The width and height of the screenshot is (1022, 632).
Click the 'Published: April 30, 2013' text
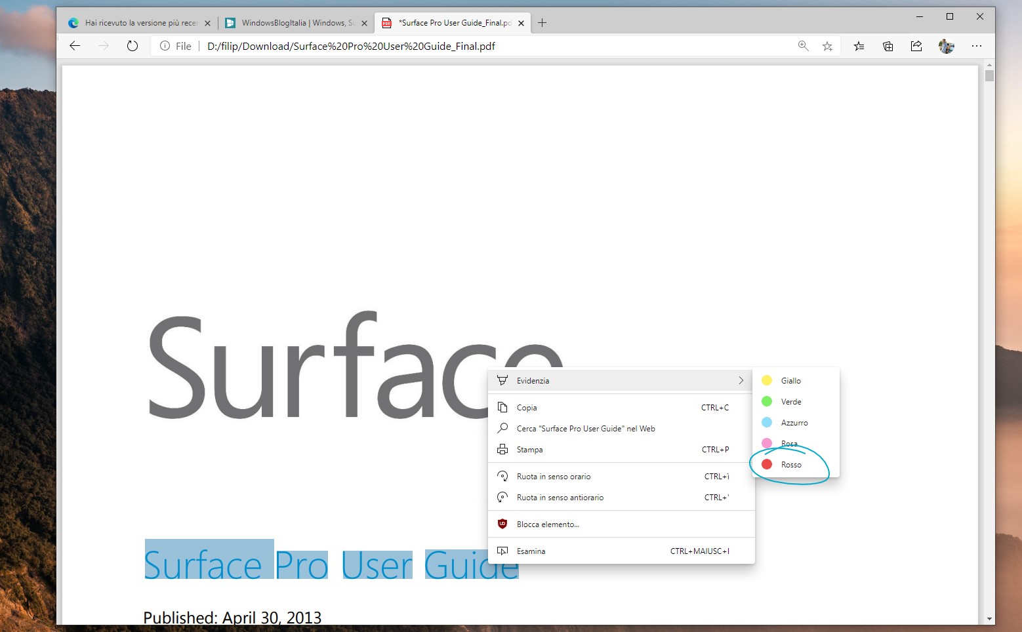point(232,618)
